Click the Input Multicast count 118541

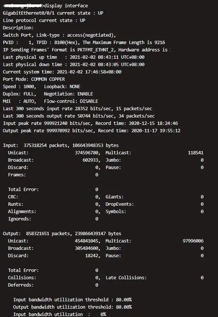point(196,153)
